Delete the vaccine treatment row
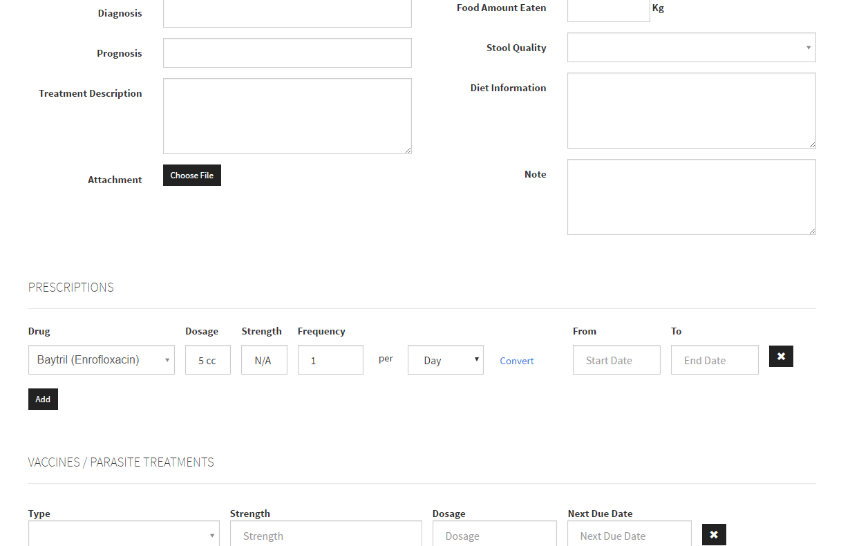The height and width of the screenshot is (546, 850). (714, 535)
